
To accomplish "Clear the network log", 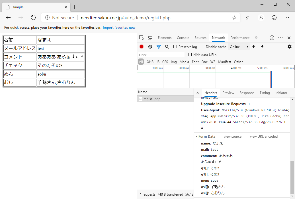I will 150,47.
